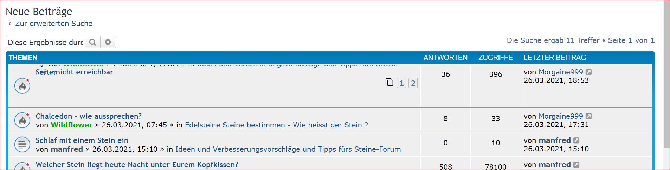Open topic "Schlaf mit einem Stein ein"
Image resolution: width=670 pixels, height=170 pixels.
[82, 140]
